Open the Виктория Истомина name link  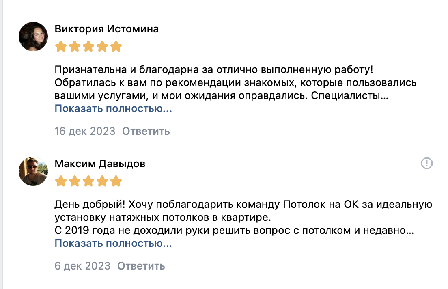pos(106,29)
